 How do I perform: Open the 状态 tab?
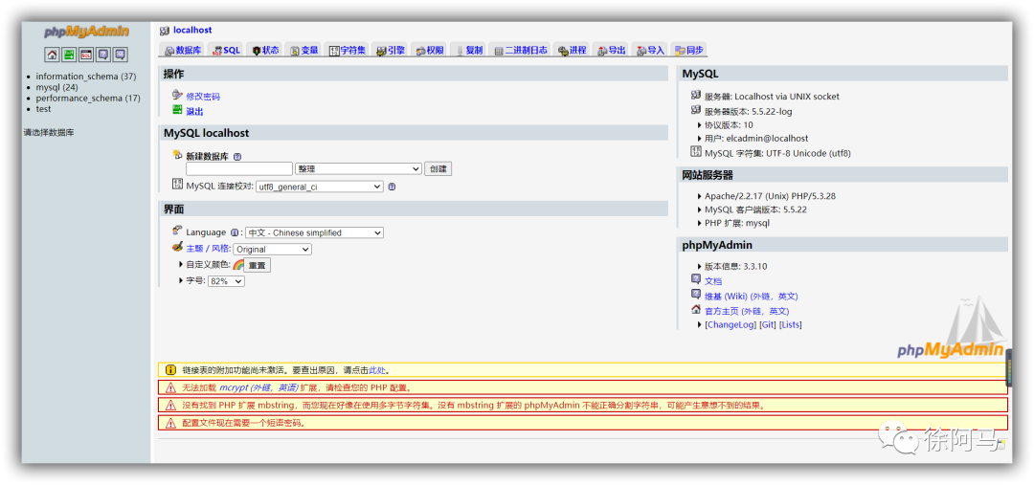pyautogui.click(x=265, y=50)
